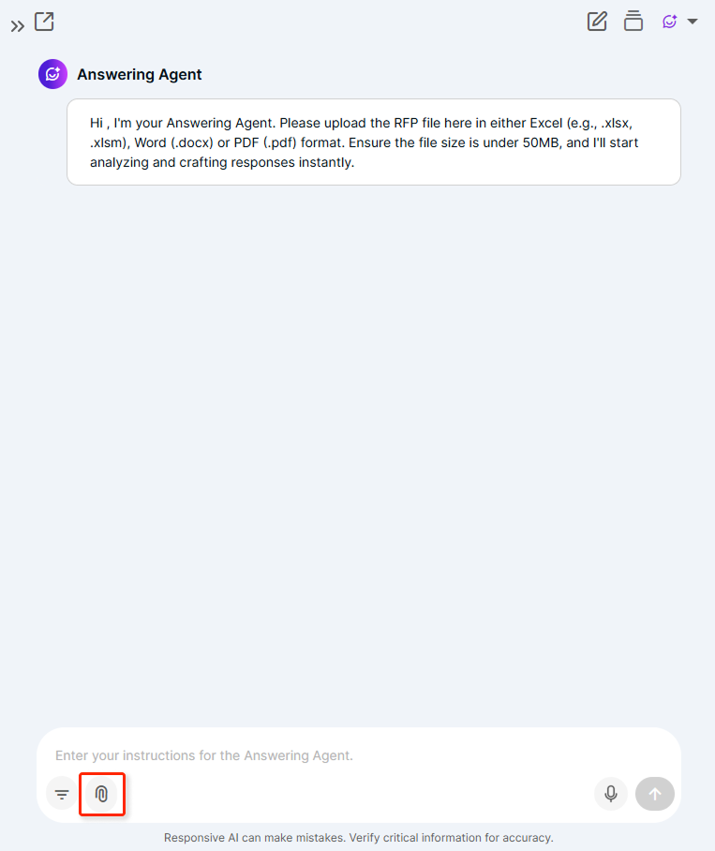Click the Answering Agent purple avatar
The image size is (715, 851).
(52, 74)
